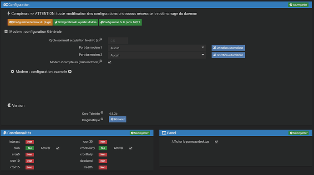Click the help icon beside Modem 2 compteurs
Image resolution: width=314 pixels, height=175 pixels.
click(101, 61)
